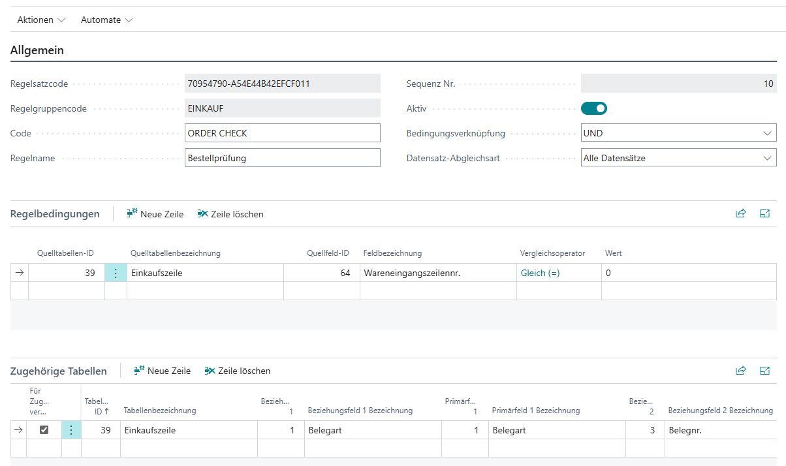The image size is (786, 466).
Task: Open the Automate menu
Action: tap(106, 20)
